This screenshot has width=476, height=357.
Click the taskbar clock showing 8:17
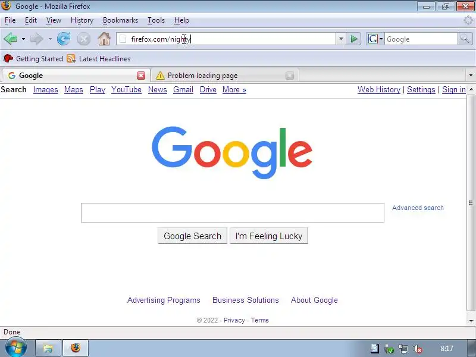pos(447,349)
